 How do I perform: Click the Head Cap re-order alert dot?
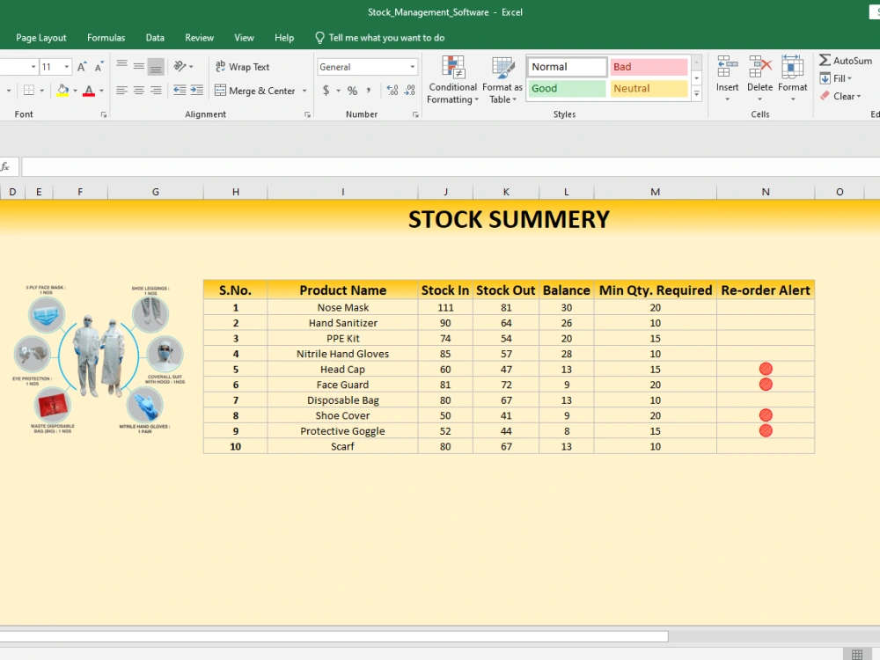tap(766, 369)
